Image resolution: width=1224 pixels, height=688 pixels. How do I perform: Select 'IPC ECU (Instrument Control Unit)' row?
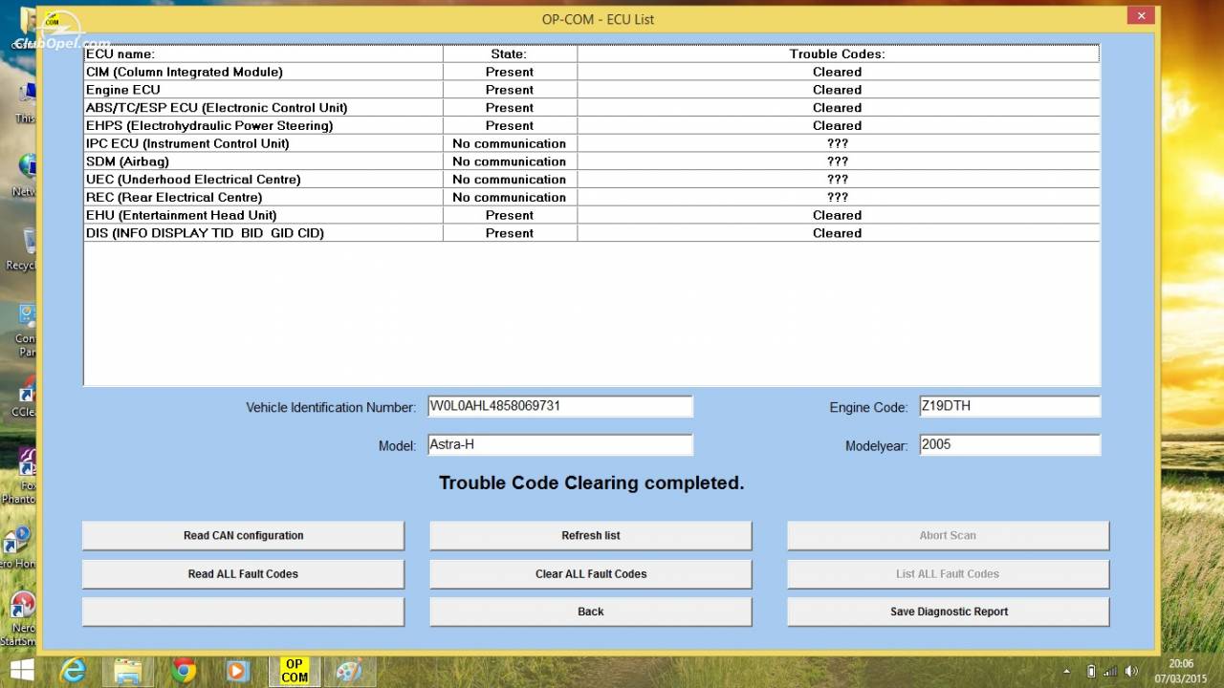[x=591, y=143]
